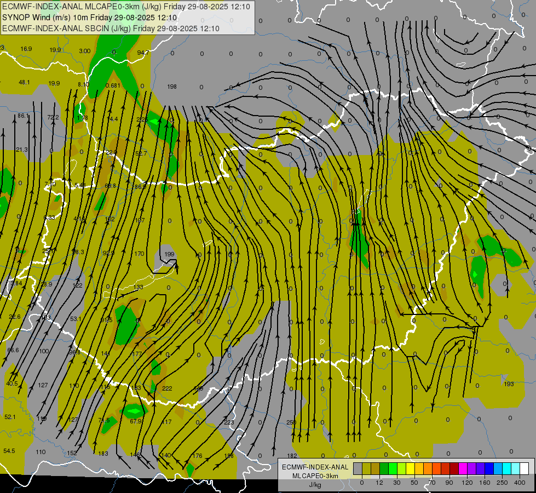Click the map value 133

point(138,287)
